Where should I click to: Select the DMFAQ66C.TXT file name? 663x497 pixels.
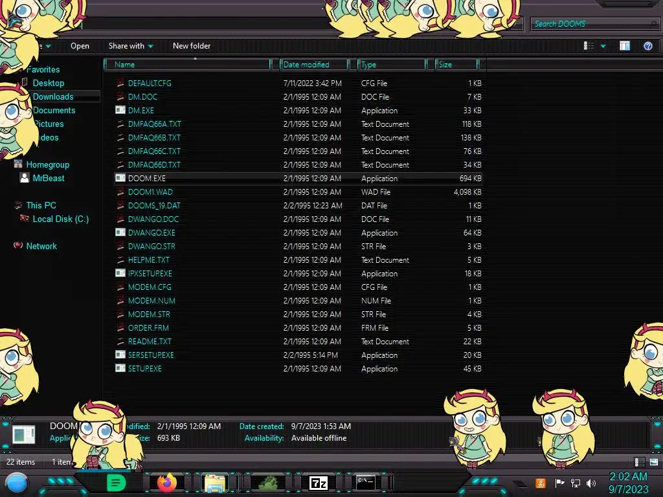tap(154, 151)
